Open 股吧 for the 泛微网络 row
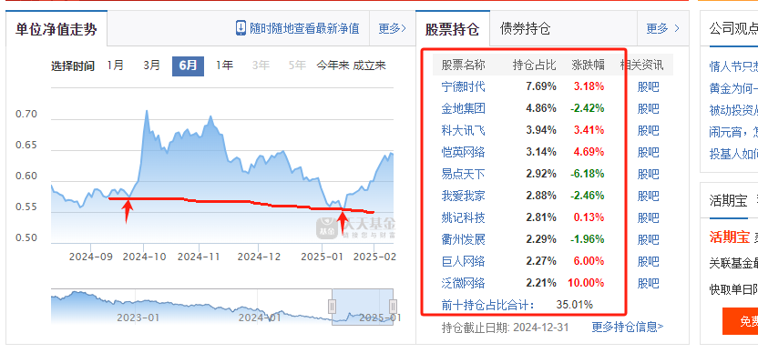The width and height of the screenshot is (758, 353). point(649,283)
